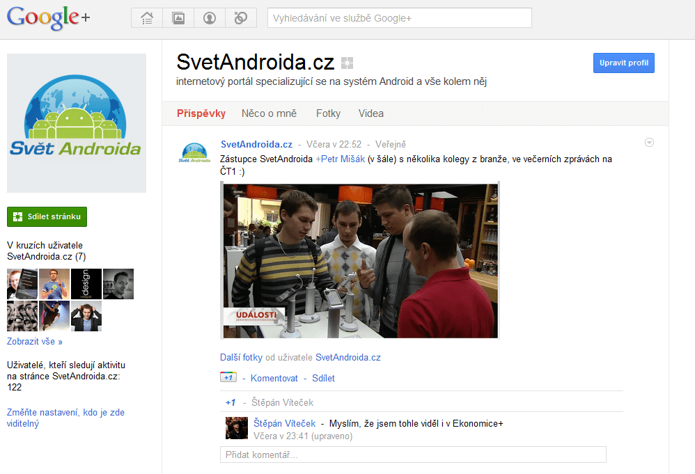Screen dimensions: 695x474
Task: Click the +1 button under the post
Action: coord(228,377)
